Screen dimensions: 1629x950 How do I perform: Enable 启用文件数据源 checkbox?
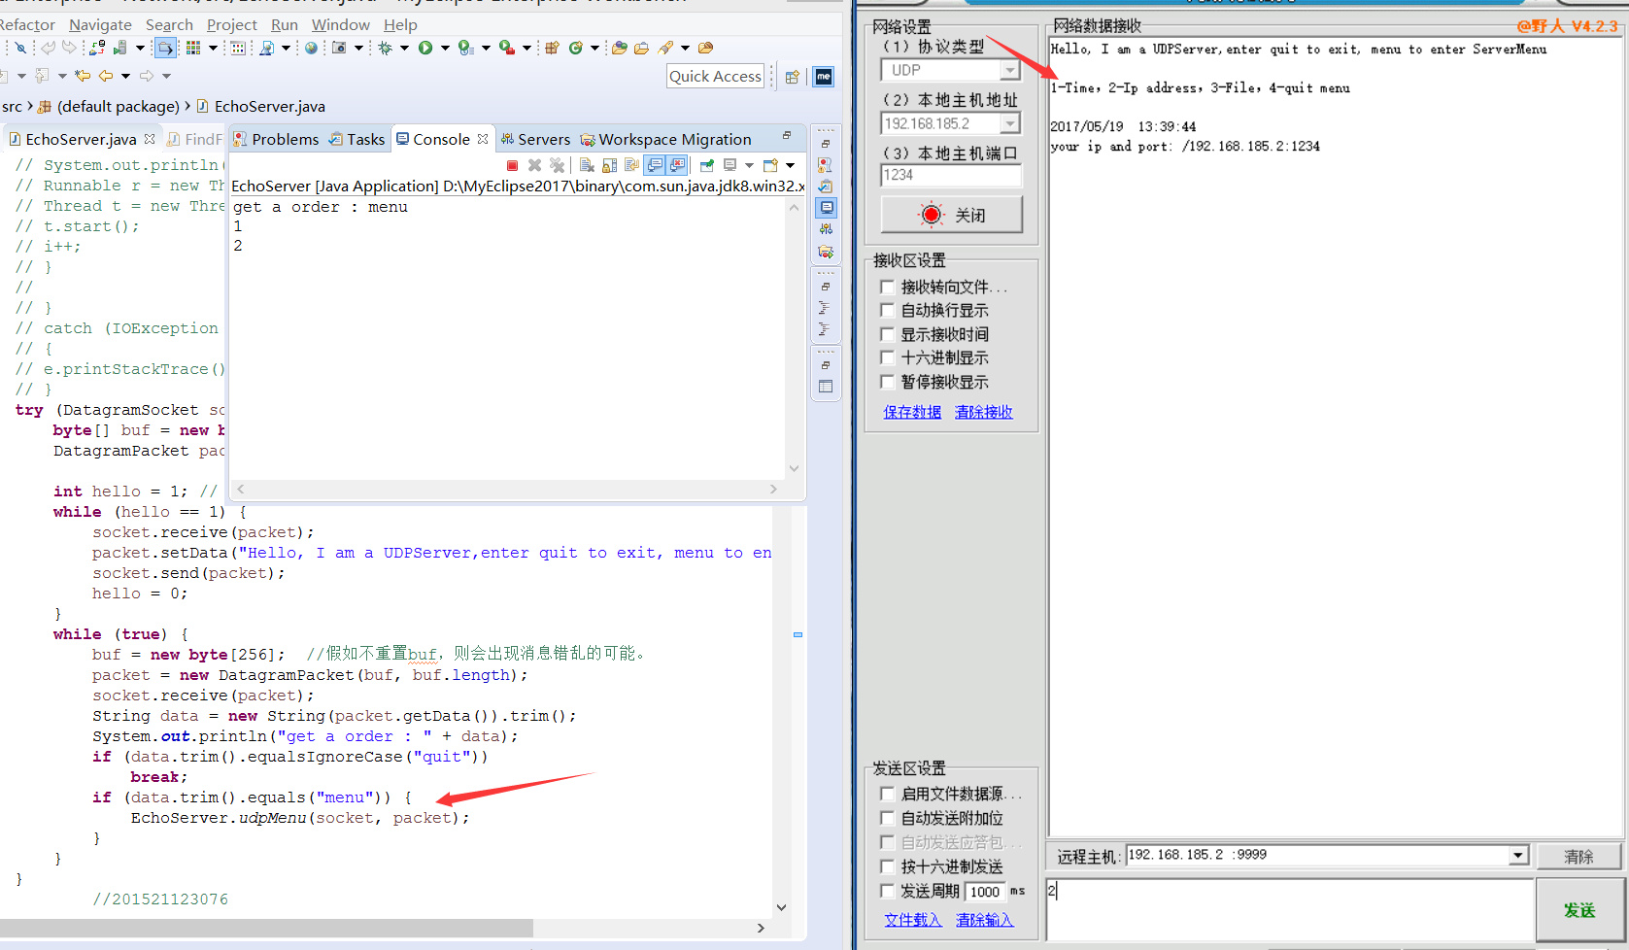tap(887, 794)
